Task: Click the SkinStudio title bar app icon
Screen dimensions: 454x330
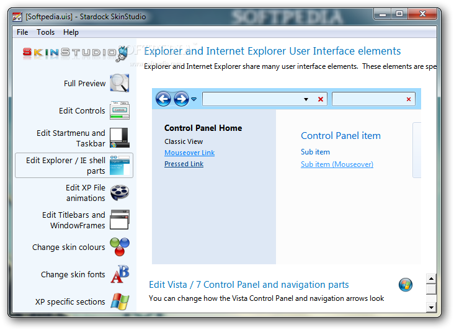Action: click(x=17, y=17)
